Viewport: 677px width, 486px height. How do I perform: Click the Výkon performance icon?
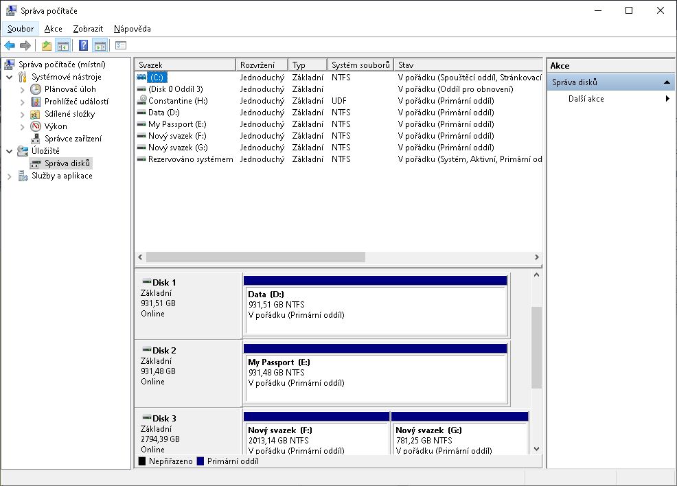(x=36, y=126)
